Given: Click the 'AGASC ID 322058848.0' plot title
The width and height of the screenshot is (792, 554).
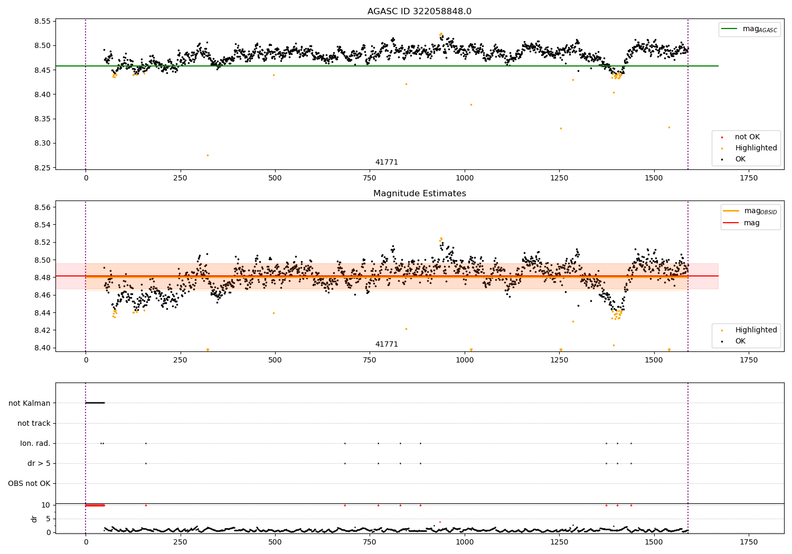Looking at the screenshot, I should tap(419, 12).
